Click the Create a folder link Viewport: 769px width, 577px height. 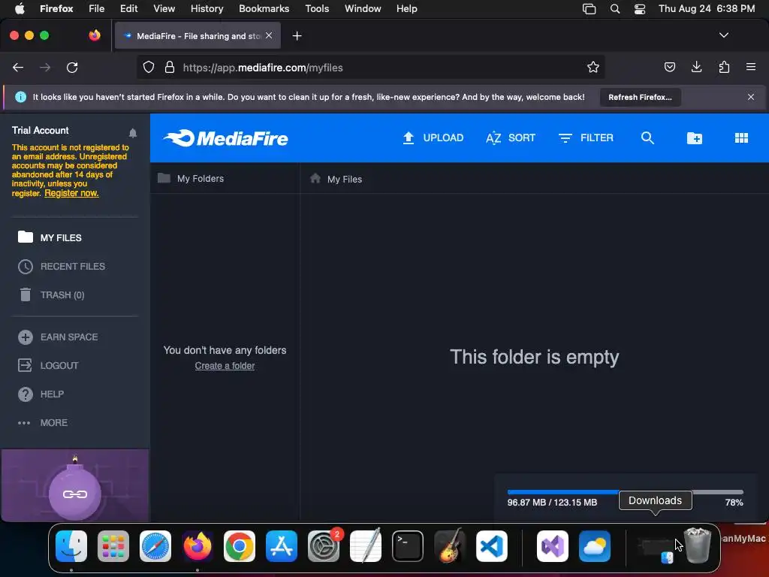(x=225, y=366)
